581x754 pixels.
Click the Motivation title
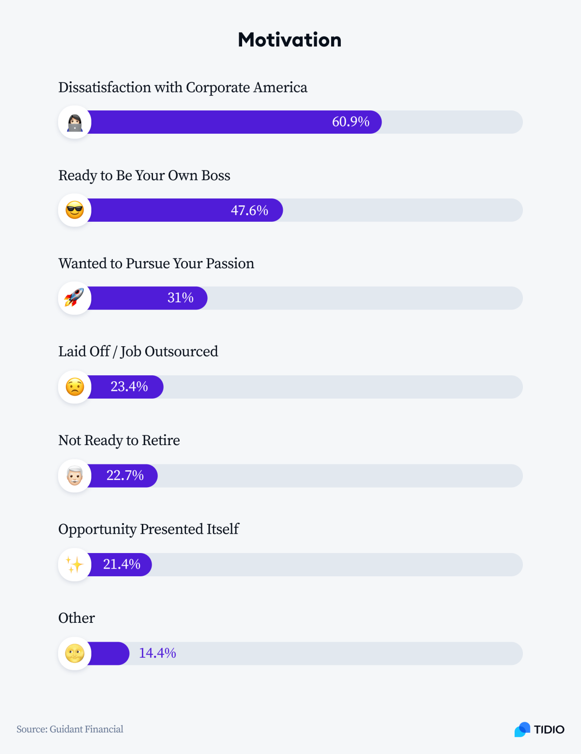pos(290,40)
